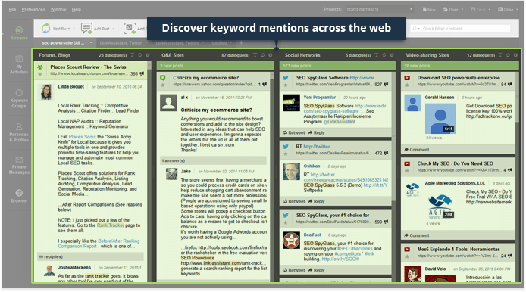Open the Streams sidebar section

(x=19, y=33)
